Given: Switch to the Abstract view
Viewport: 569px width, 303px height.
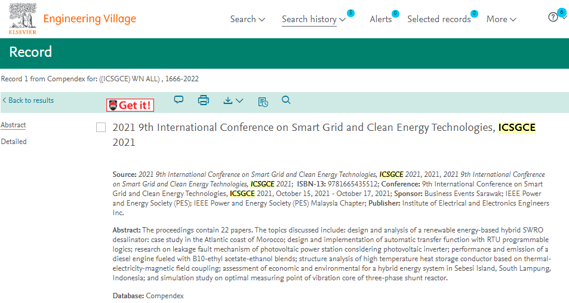Looking at the screenshot, I should coord(13,125).
